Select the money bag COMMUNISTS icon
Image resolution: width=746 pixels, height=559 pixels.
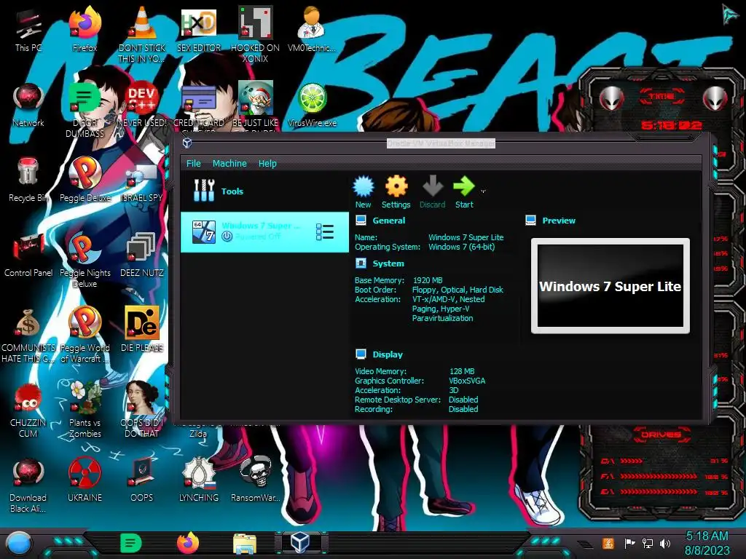[x=28, y=323]
